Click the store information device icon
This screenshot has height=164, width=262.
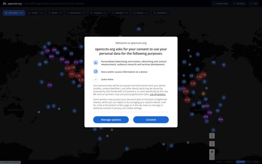[96, 72]
